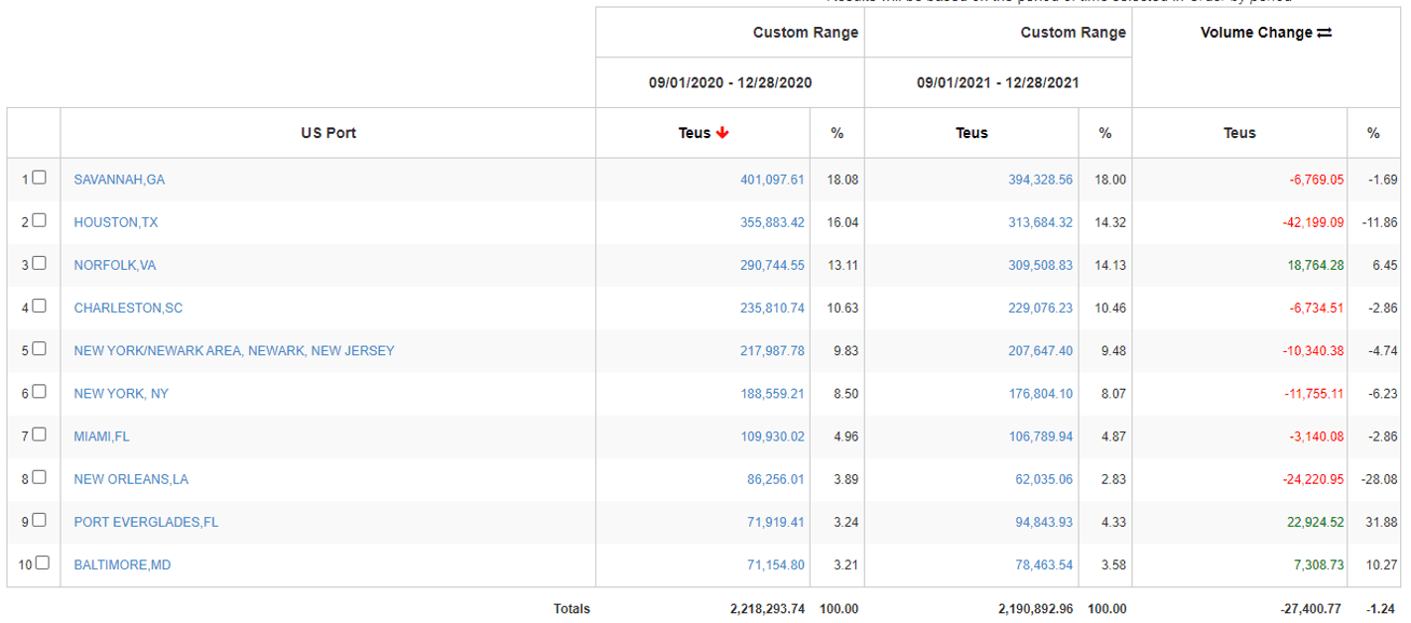Click Charleston 2020 value 235,810.74
Image resolution: width=1411 pixels, height=623 pixels.
click(772, 308)
